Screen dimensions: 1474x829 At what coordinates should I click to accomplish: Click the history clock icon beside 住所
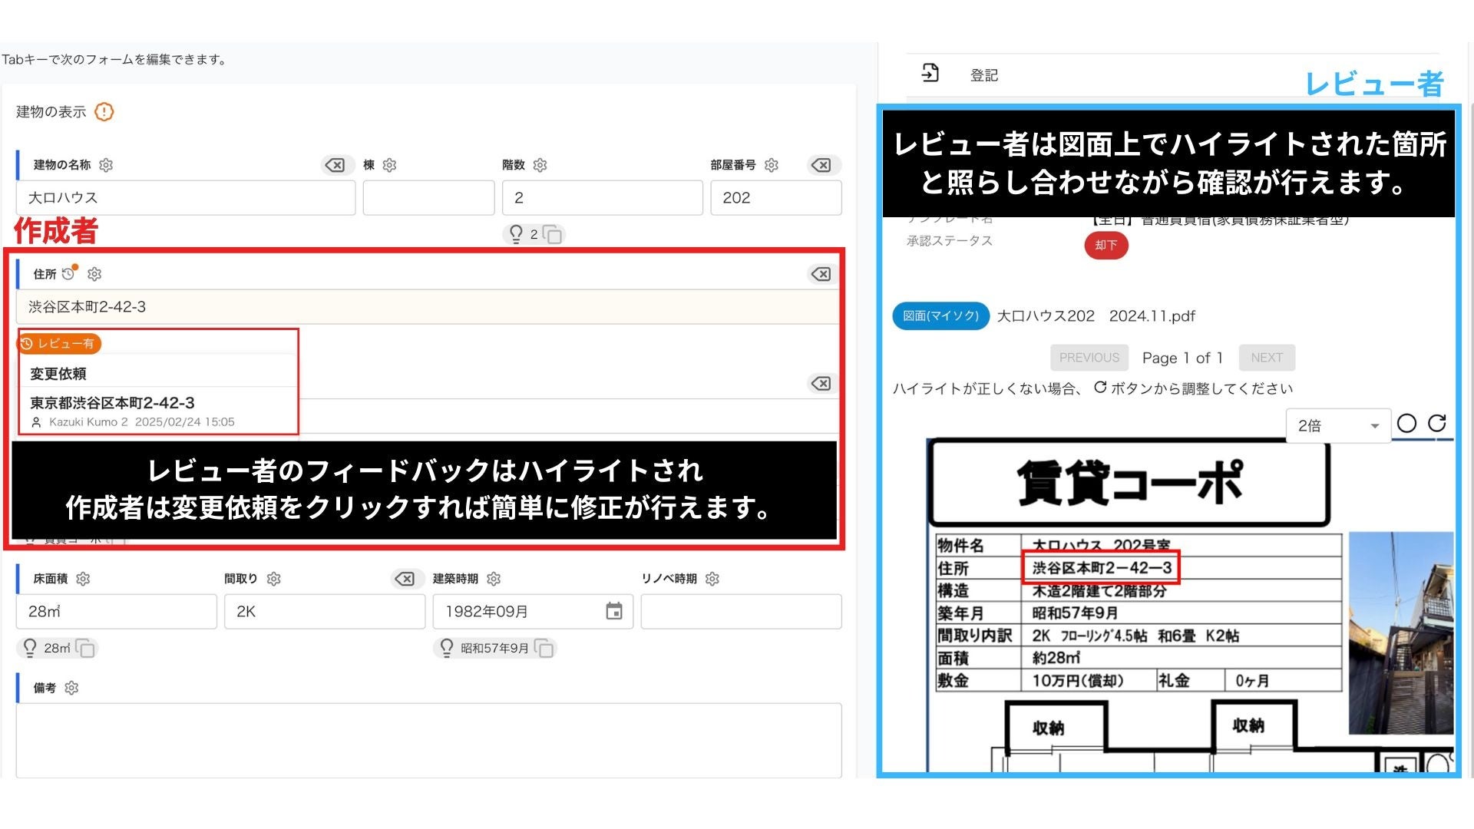(x=69, y=273)
